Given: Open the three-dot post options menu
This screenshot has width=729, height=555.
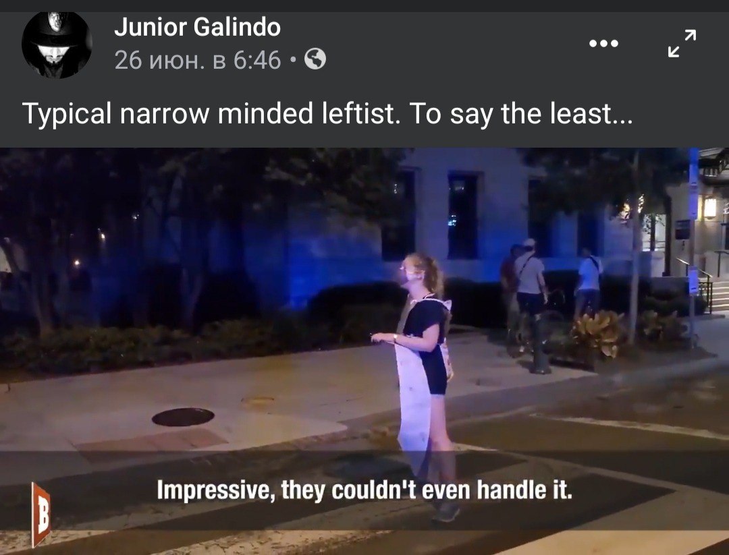Looking at the screenshot, I should [x=603, y=44].
